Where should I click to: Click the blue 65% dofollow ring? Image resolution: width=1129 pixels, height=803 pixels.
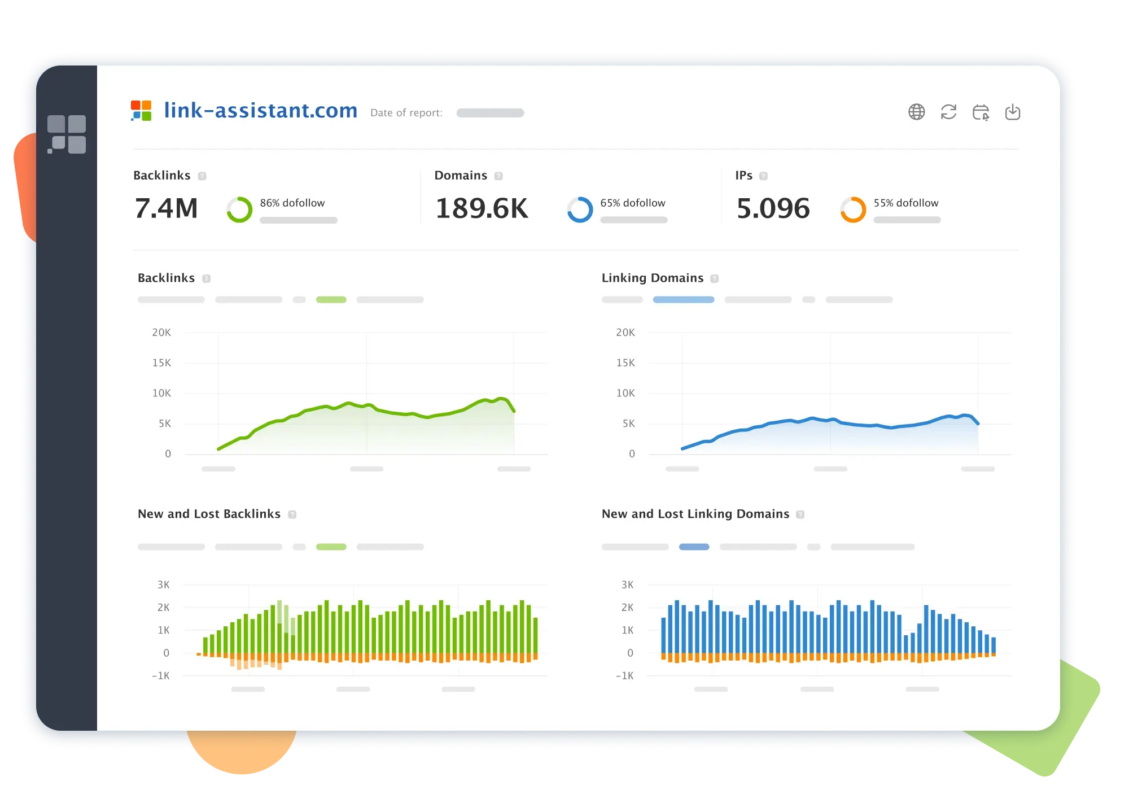tap(580, 210)
